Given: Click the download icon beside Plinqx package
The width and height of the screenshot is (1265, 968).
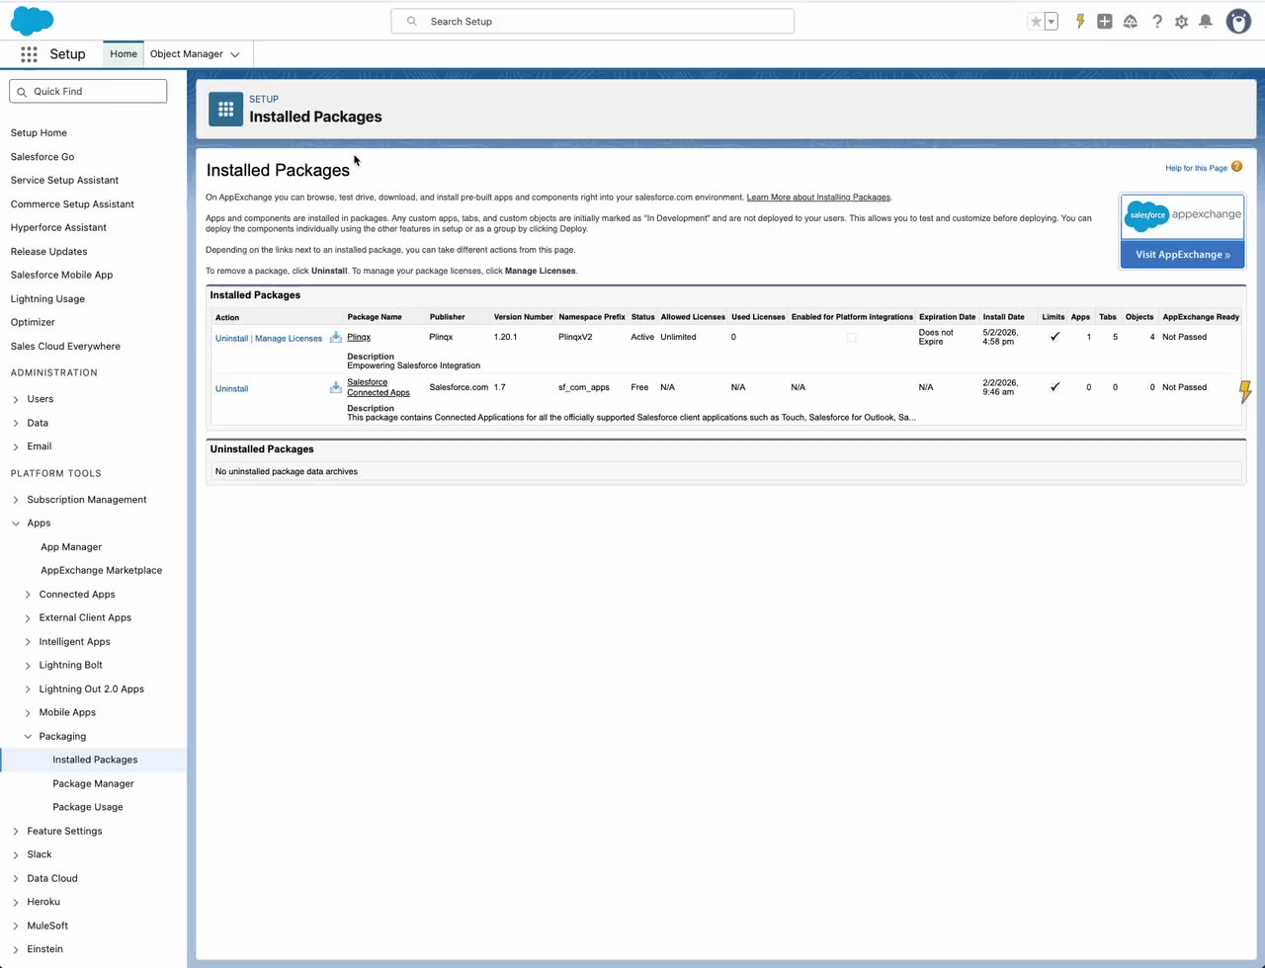Looking at the screenshot, I should (336, 337).
